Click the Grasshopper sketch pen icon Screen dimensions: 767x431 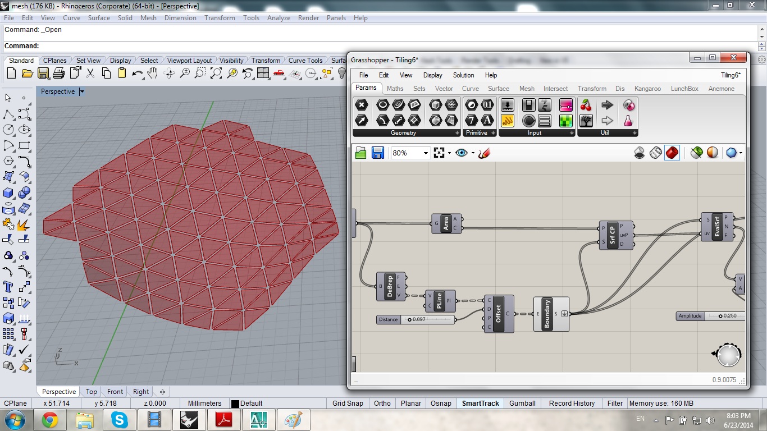[x=484, y=153]
